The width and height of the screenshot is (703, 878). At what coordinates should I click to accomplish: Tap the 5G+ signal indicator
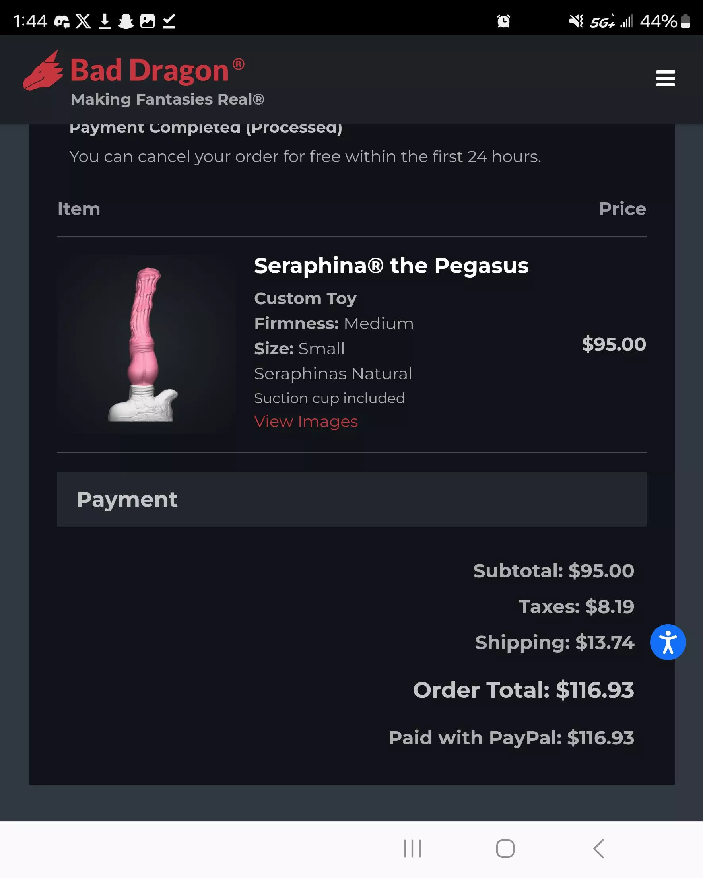tap(603, 21)
